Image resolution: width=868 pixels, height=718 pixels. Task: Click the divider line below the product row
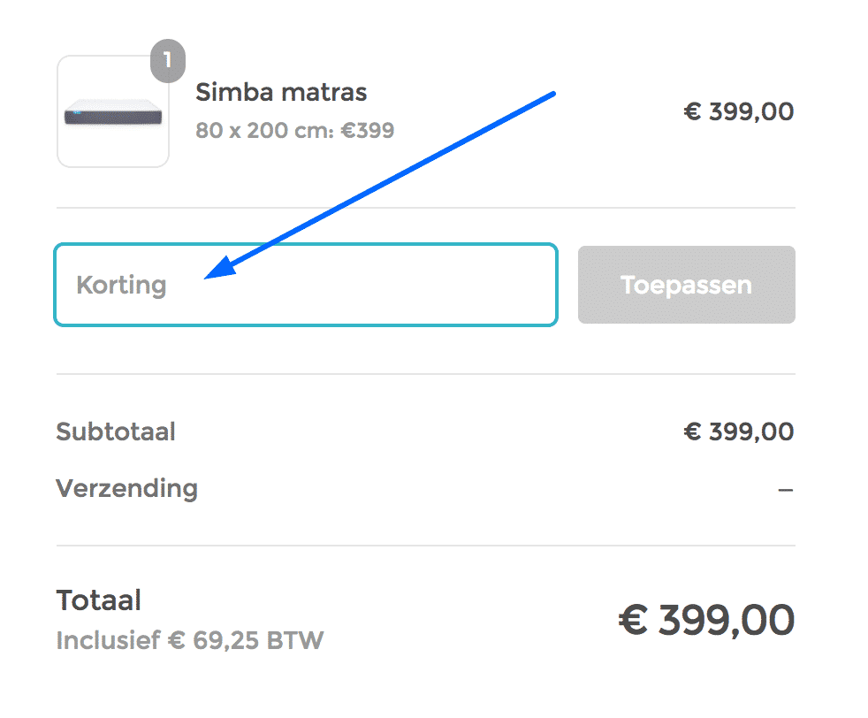[x=426, y=208]
